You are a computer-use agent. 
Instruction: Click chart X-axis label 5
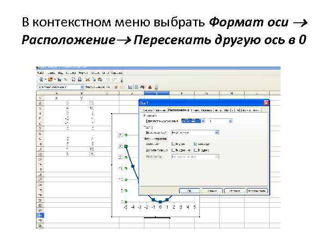point(195,207)
